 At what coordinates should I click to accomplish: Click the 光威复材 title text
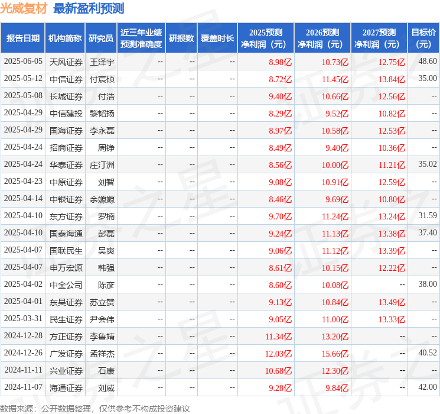(x=24, y=8)
